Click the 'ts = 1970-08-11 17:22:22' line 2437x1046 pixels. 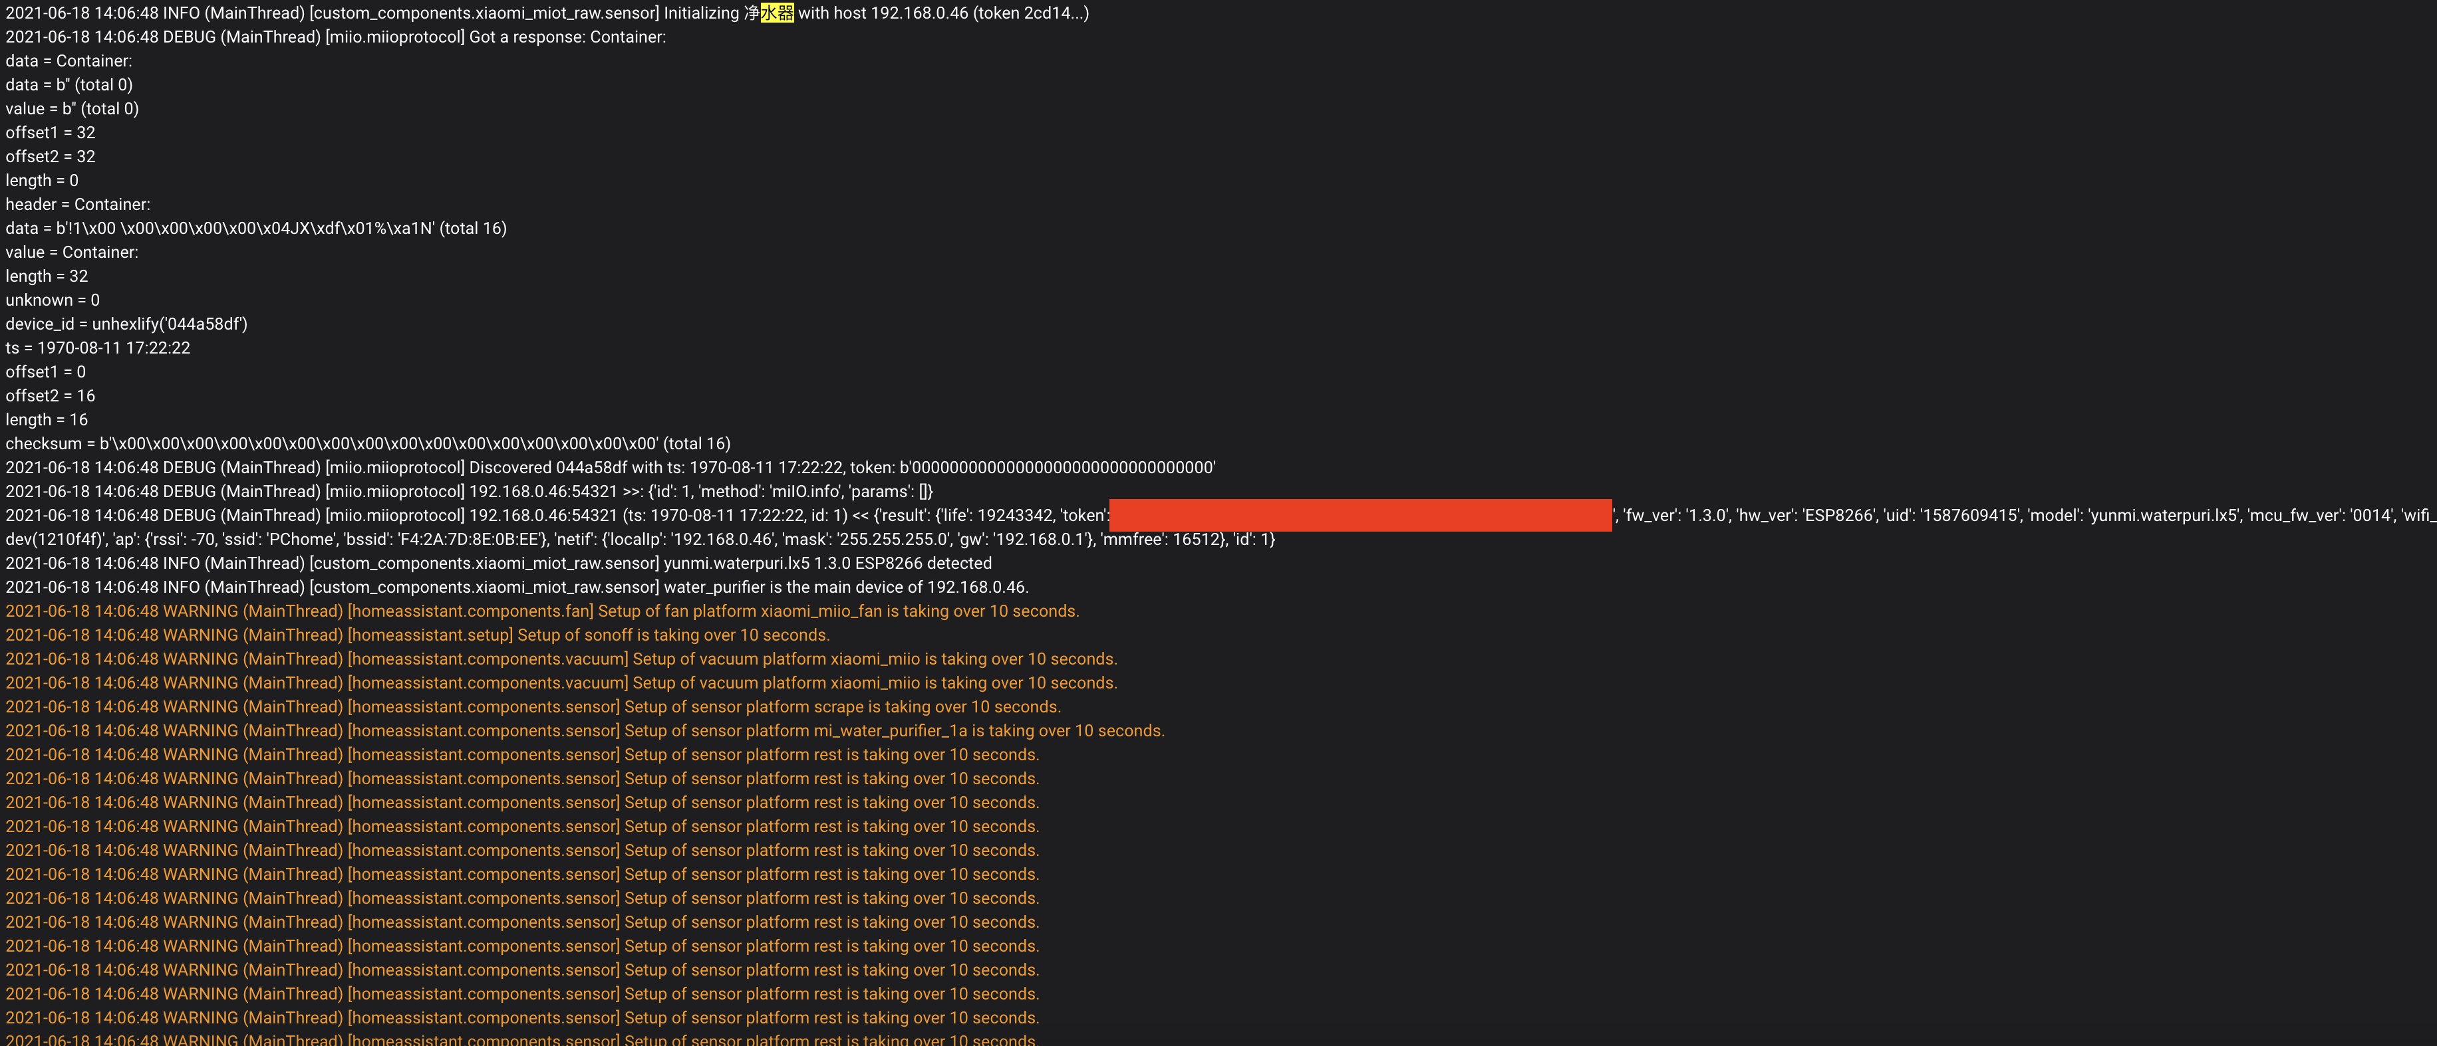98,348
